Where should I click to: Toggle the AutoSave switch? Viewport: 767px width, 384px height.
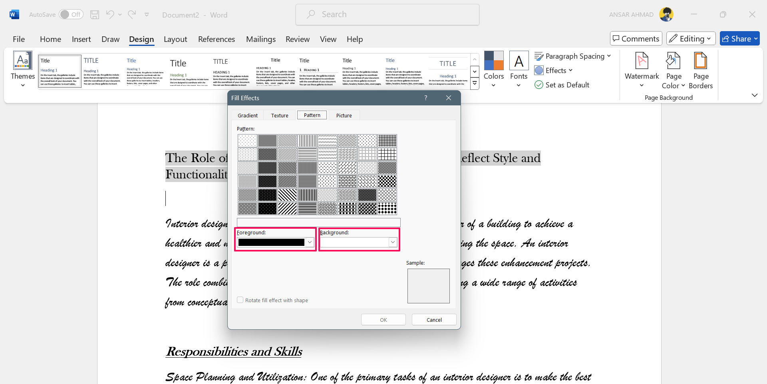coord(71,14)
